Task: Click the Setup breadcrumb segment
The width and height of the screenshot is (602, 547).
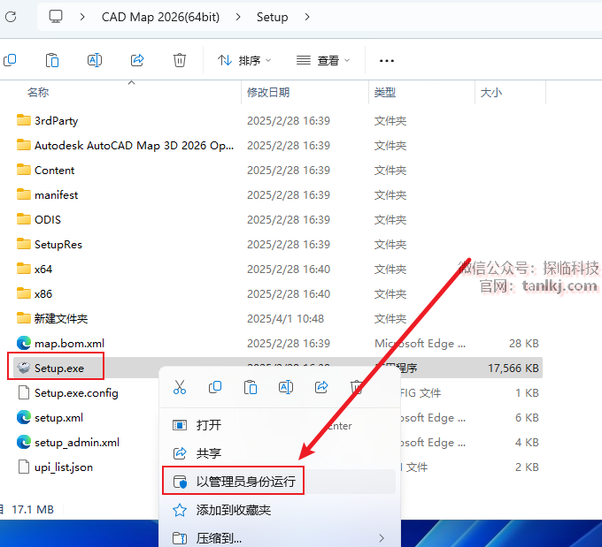Action: point(272,17)
